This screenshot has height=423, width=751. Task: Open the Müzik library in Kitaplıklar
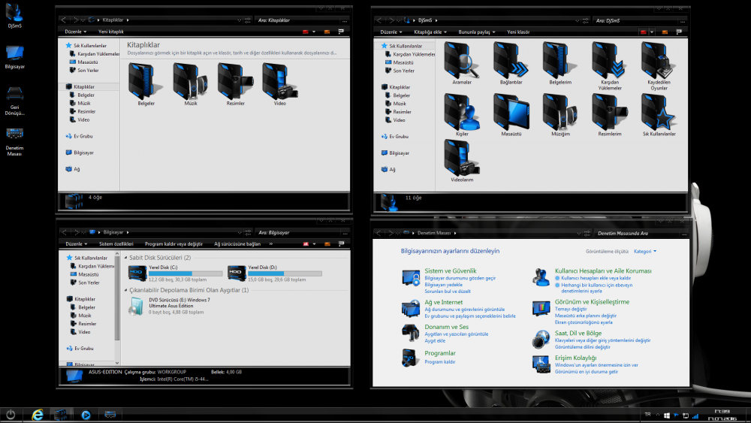pos(190,80)
